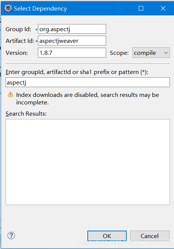Confirm with the OK button
The width and height of the screenshot is (174, 249).
click(107, 236)
